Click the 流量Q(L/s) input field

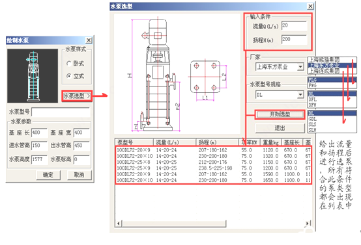click(295, 26)
